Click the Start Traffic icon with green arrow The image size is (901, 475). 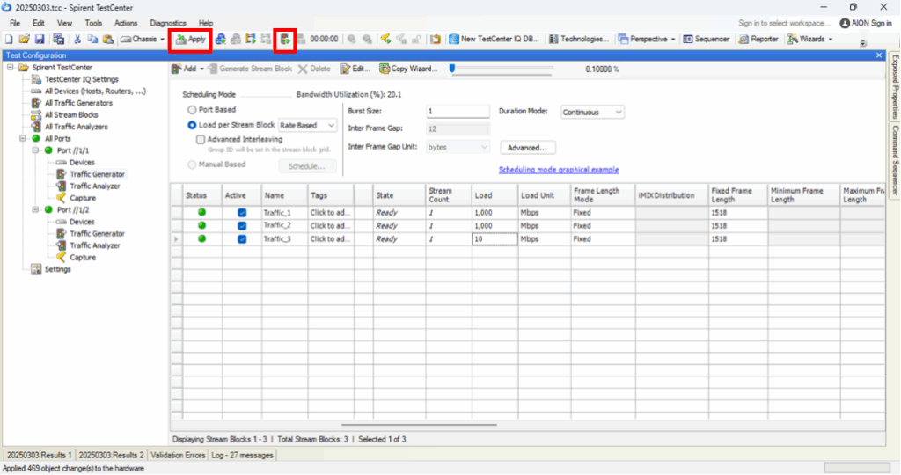[285, 39]
